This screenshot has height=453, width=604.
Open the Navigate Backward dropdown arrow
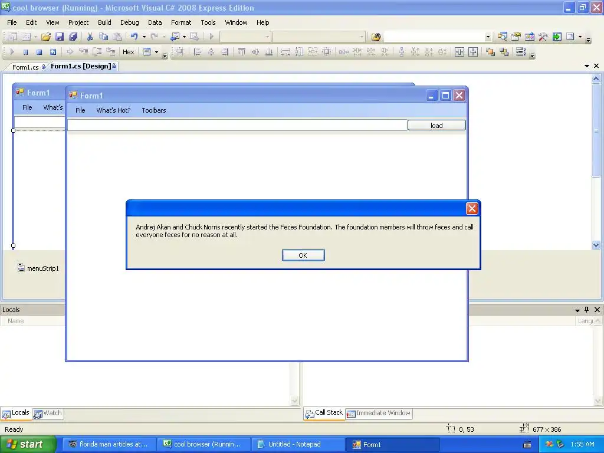[184, 37]
